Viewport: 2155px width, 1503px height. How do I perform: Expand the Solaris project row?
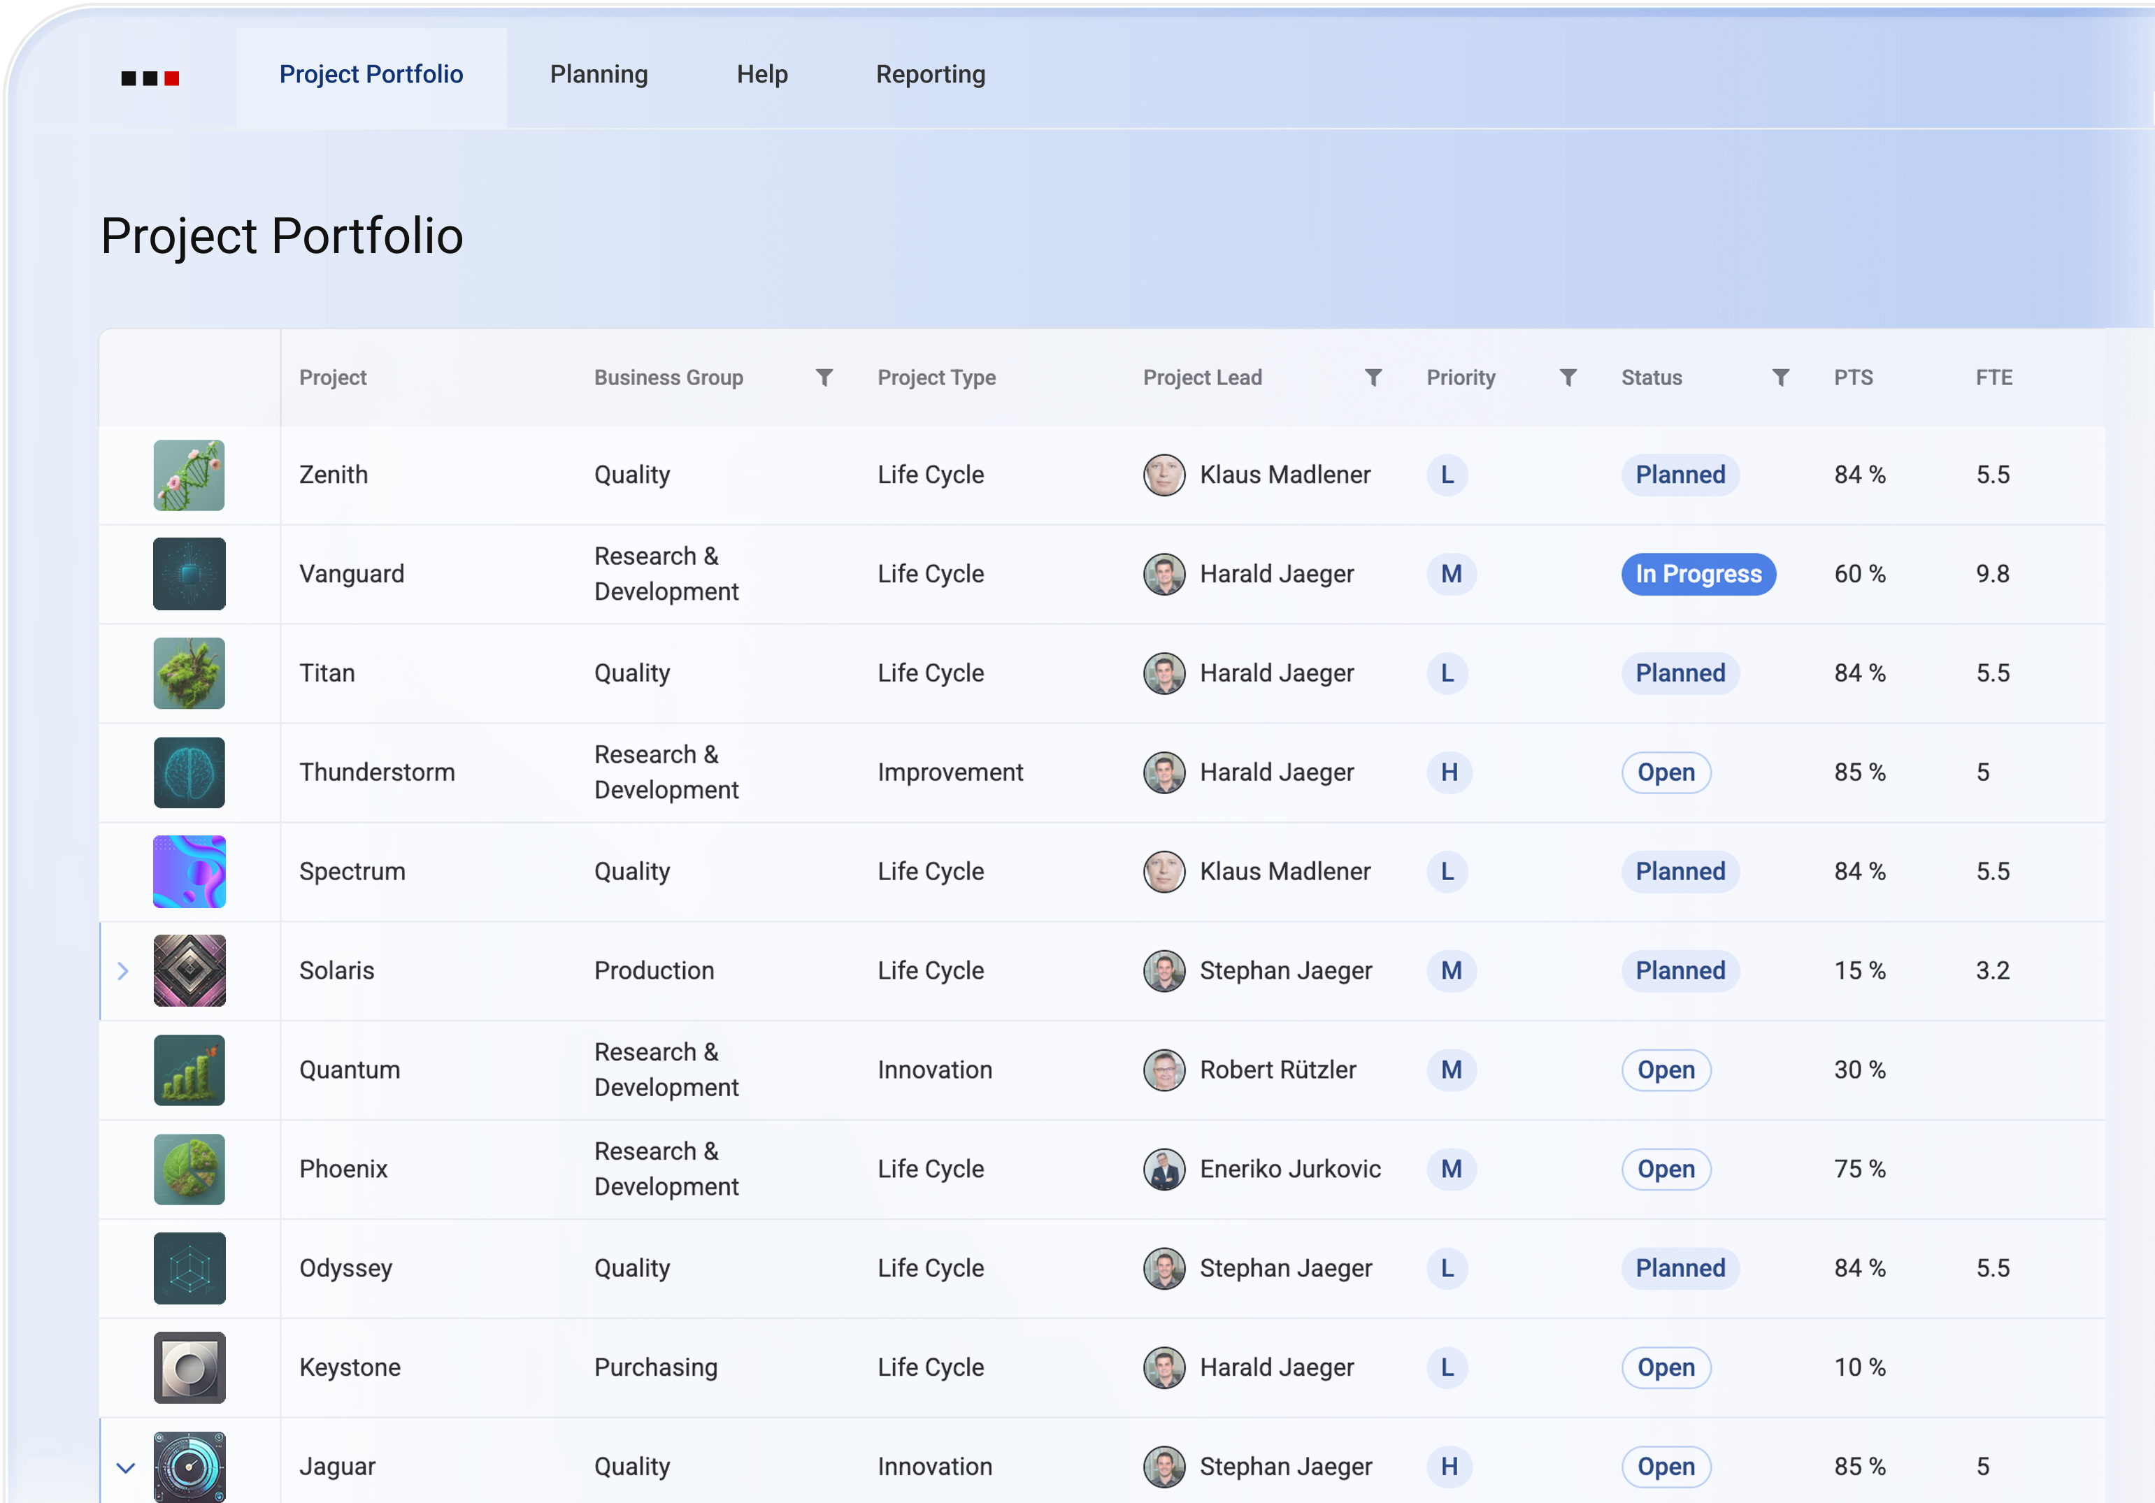click(123, 971)
